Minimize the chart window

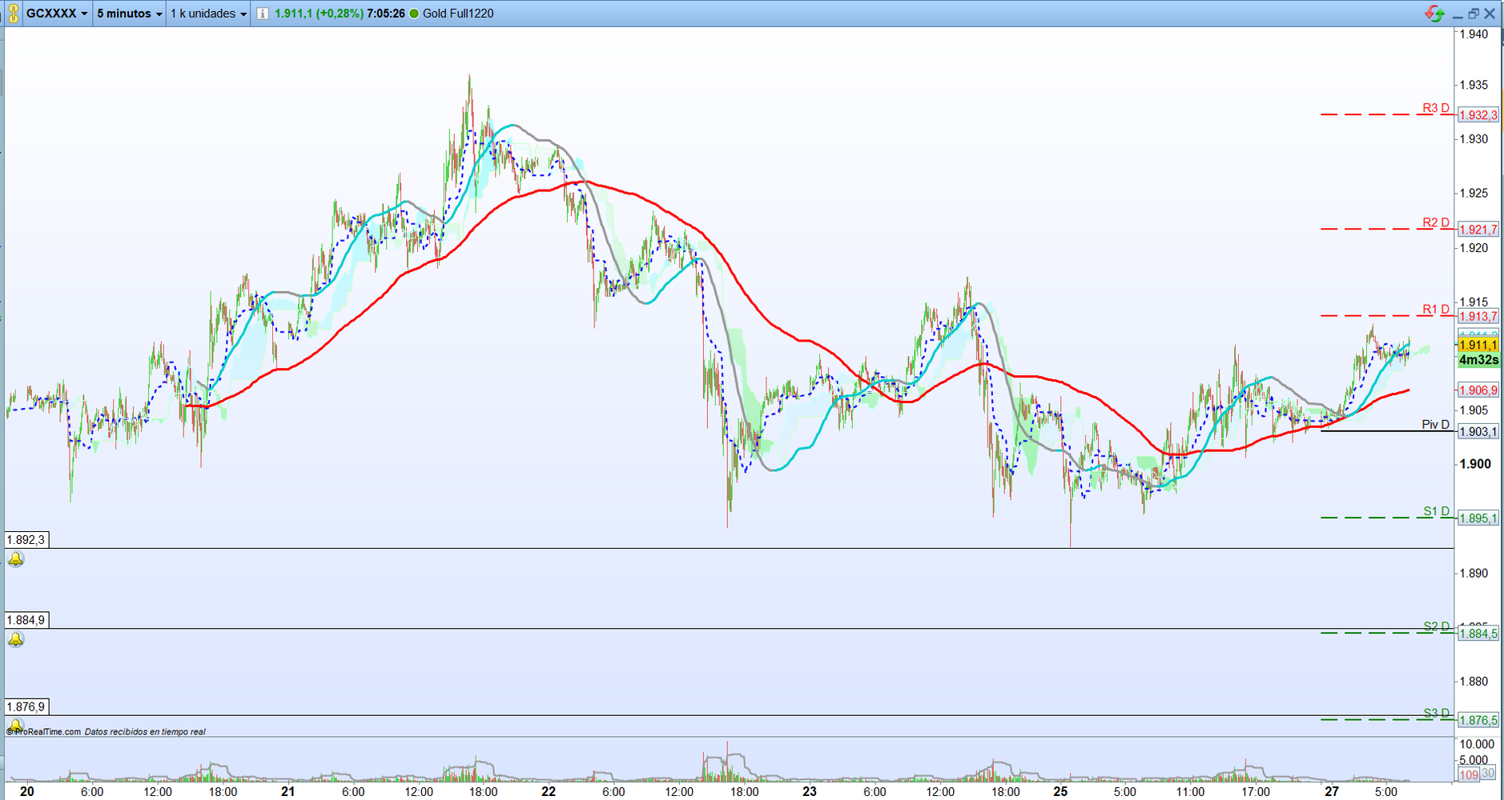click(x=1458, y=14)
